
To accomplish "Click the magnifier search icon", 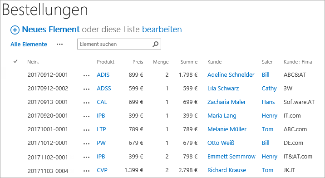I will click(155, 44).
